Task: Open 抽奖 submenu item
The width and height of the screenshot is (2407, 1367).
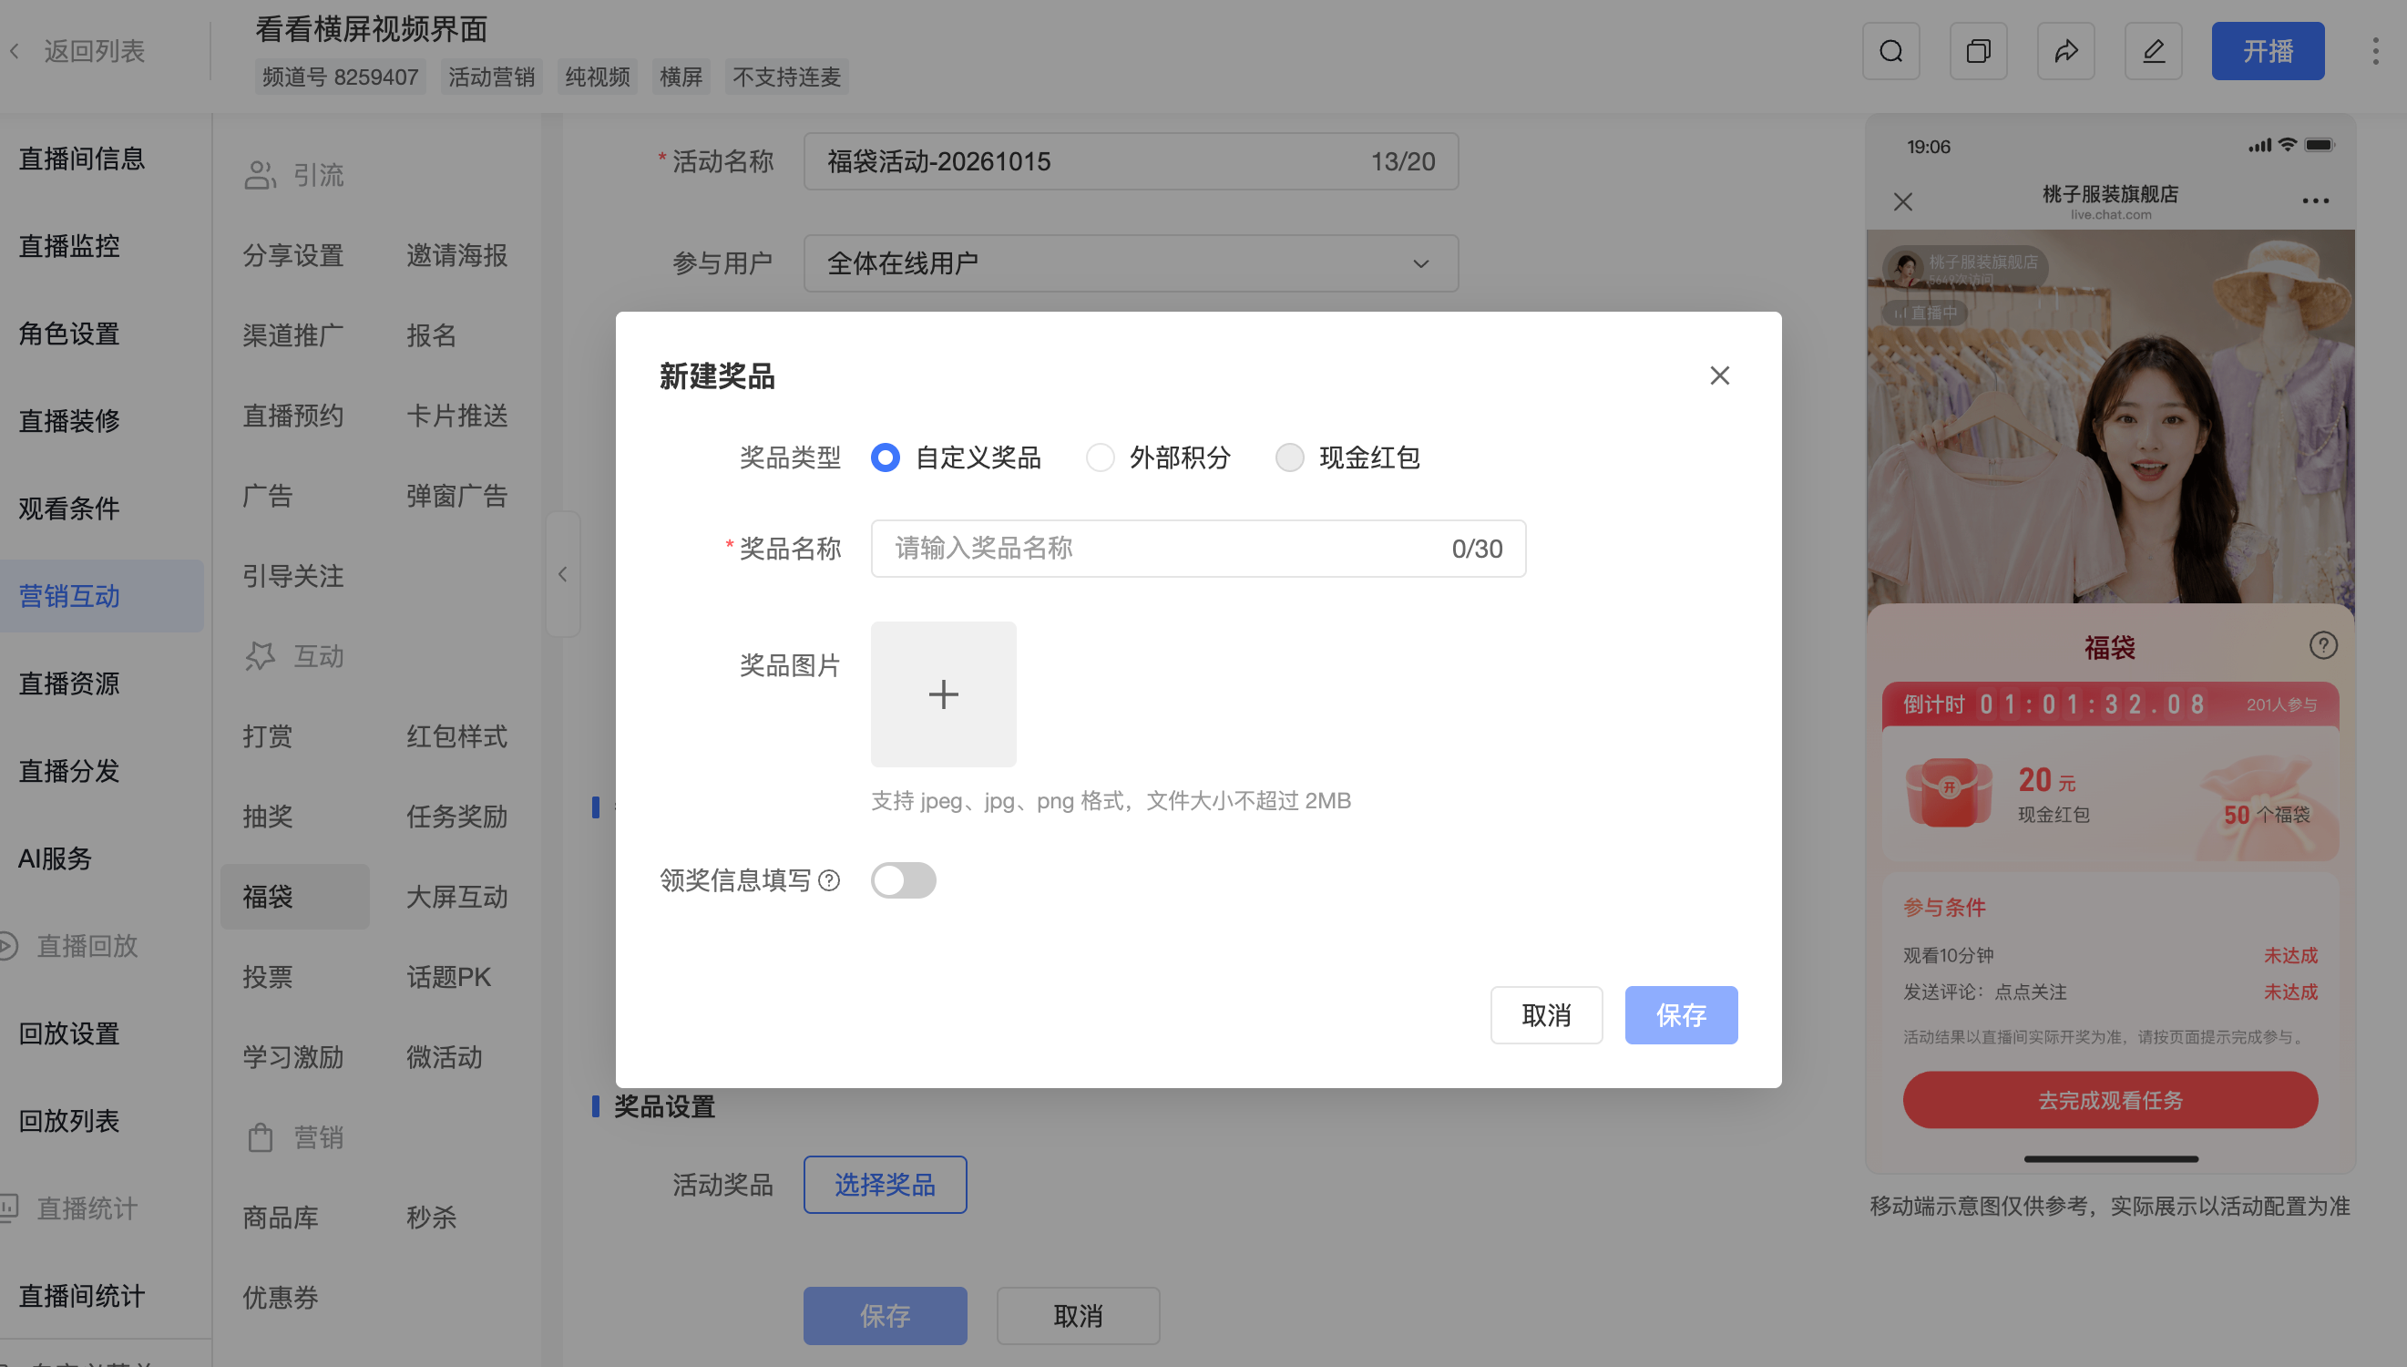Action: [268, 817]
